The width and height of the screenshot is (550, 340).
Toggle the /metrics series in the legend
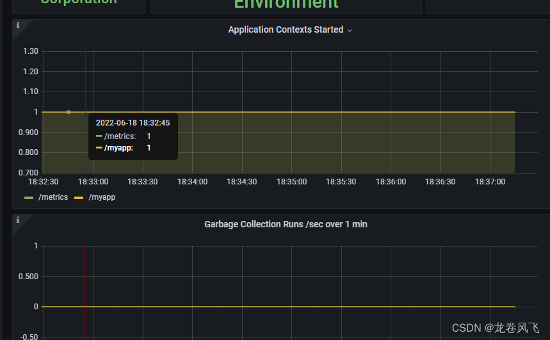coord(53,197)
